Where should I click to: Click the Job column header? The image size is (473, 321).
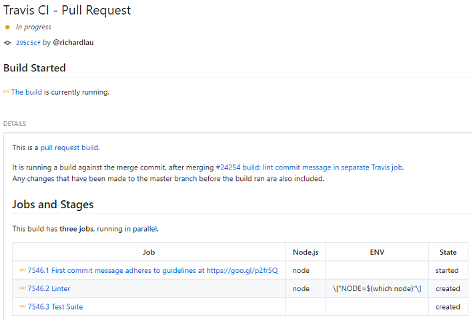pyautogui.click(x=149, y=252)
